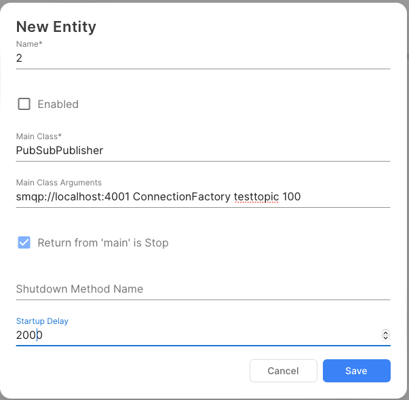Click the misspelled word testtopic
409x400 pixels.
tap(256, 197)
